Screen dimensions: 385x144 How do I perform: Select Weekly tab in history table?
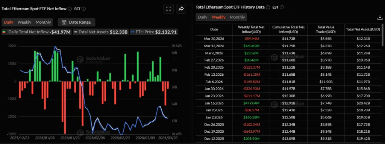[x=218, y=17]
